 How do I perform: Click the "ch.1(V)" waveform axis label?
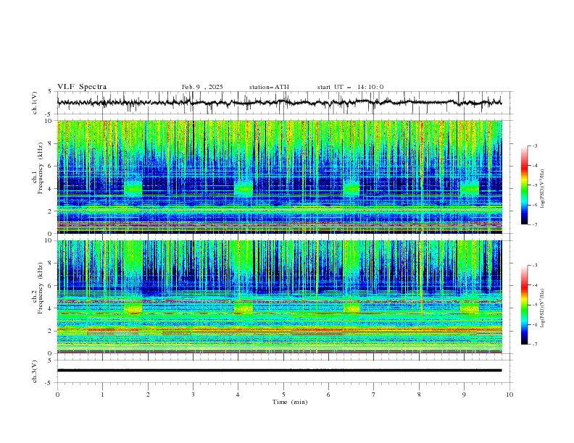35,103
